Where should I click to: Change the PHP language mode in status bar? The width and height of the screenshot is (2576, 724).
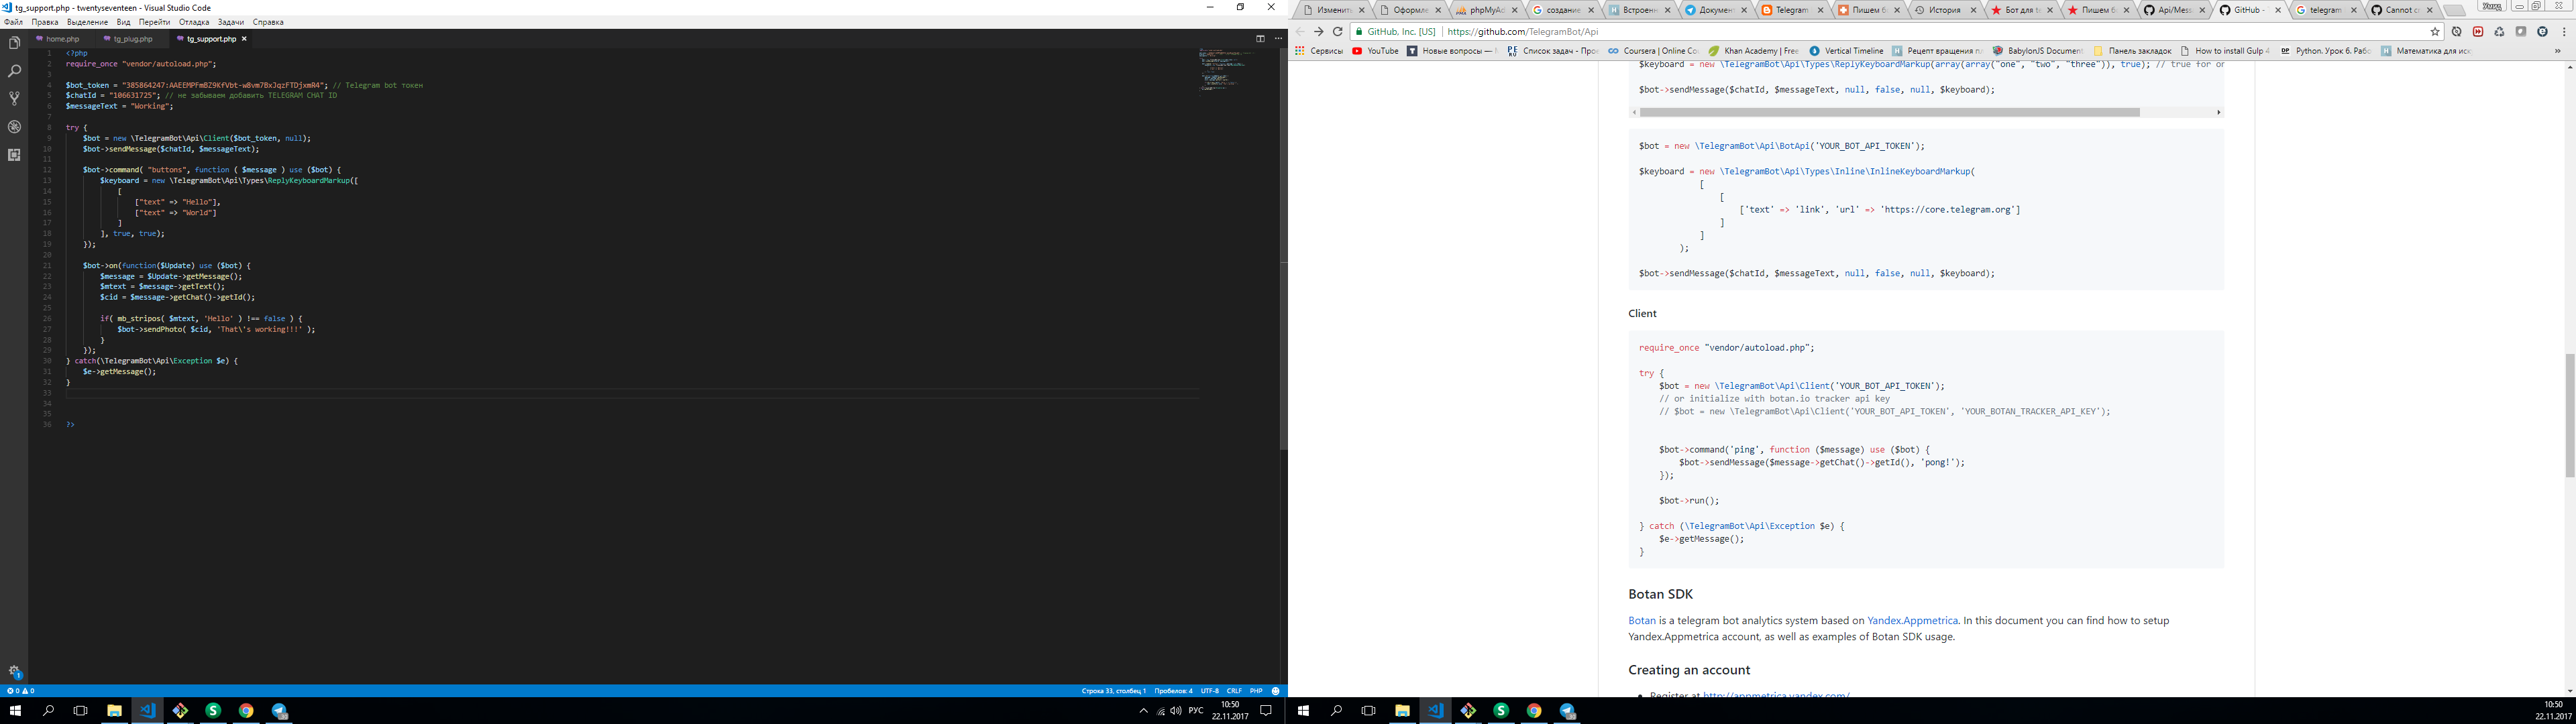pyautogui.click(x=1256, y=691)
